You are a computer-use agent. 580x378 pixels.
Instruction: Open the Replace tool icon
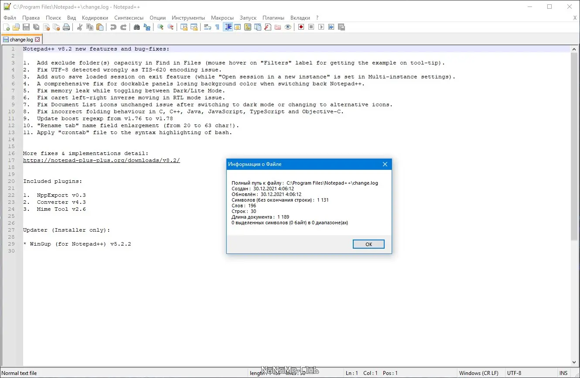(147, 27)
